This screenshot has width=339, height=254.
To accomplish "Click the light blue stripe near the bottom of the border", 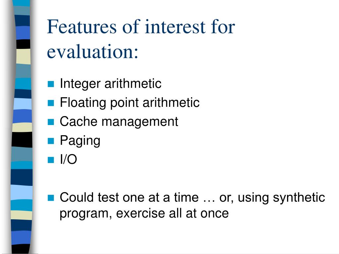I will click(22, 192).
